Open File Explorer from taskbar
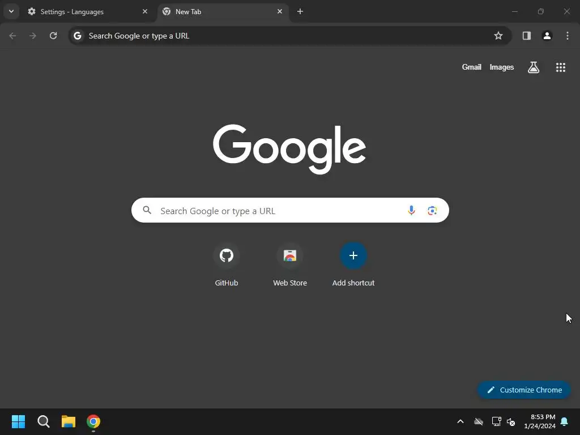The image size is (580, 435). click(69, 421)
